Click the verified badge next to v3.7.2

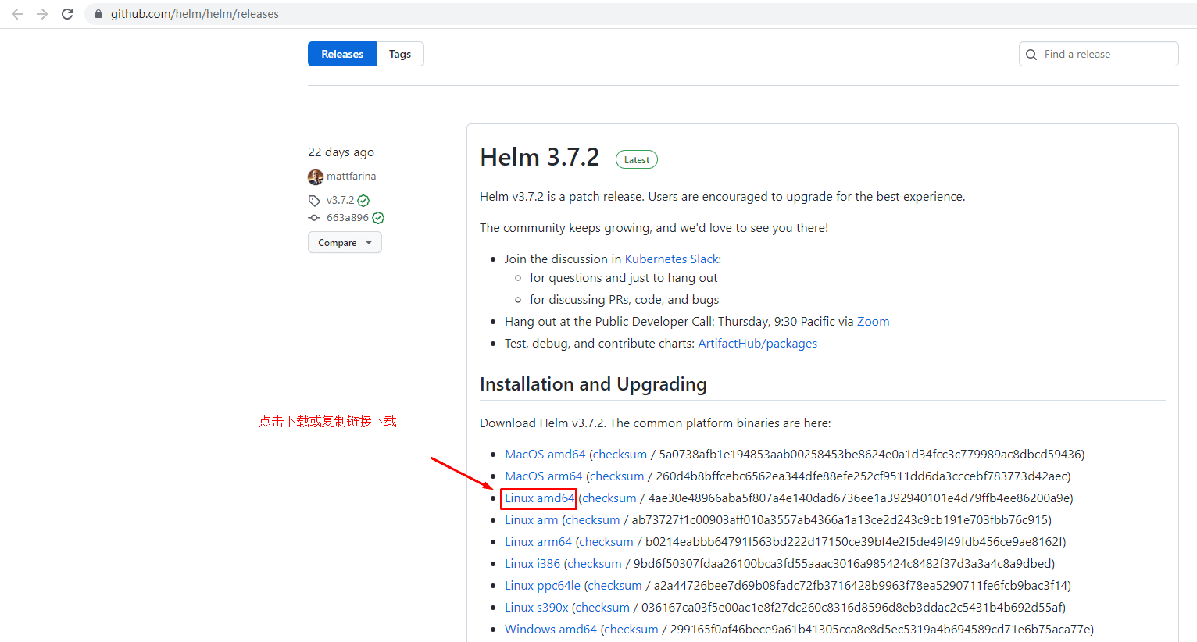363,201
